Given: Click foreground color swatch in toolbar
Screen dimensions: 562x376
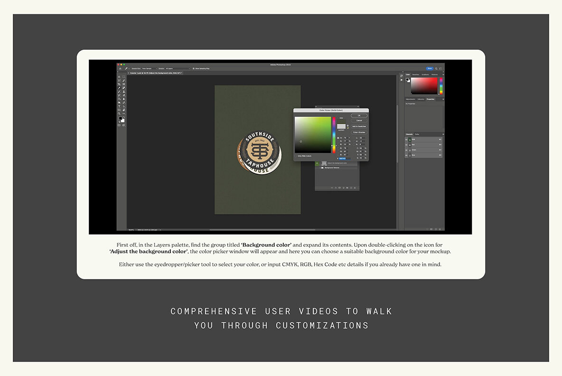Looking at the screenshot, I should [120, 119].
